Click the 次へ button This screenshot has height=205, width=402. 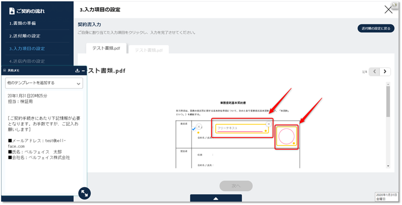point(236,186)
